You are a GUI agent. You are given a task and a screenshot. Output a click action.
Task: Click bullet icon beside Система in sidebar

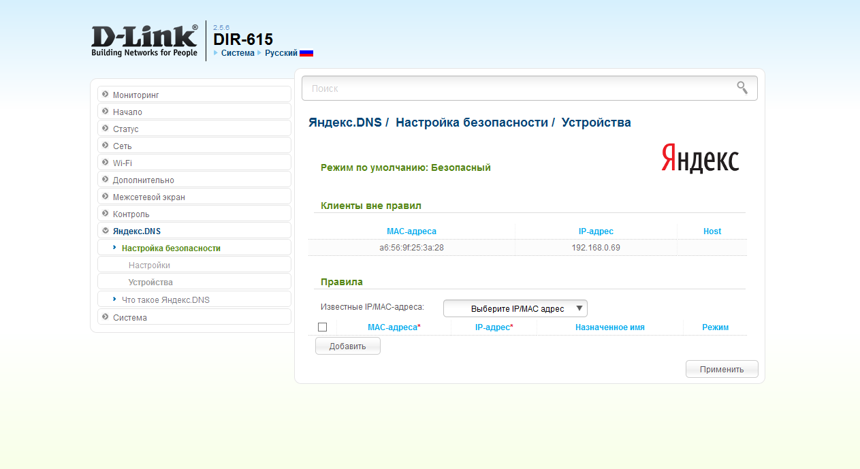(x=106, y=317)
